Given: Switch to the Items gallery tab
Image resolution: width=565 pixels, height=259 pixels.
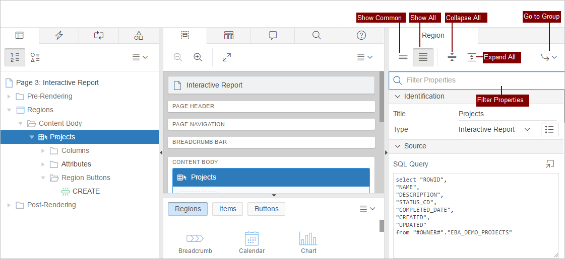Looking at the screenshot, I should point(227,209).
